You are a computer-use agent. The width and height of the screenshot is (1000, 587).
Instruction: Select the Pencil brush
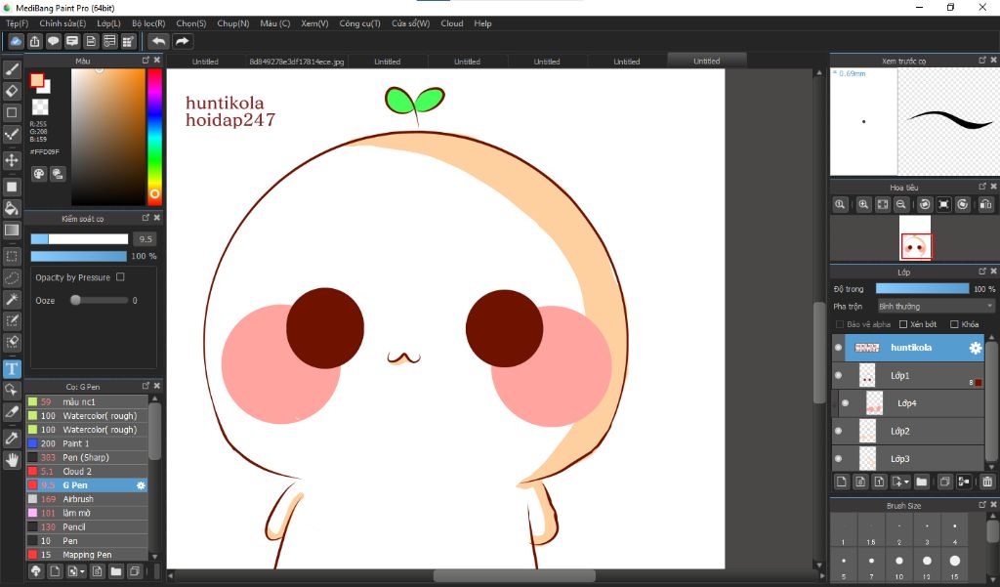click(87, 527)
